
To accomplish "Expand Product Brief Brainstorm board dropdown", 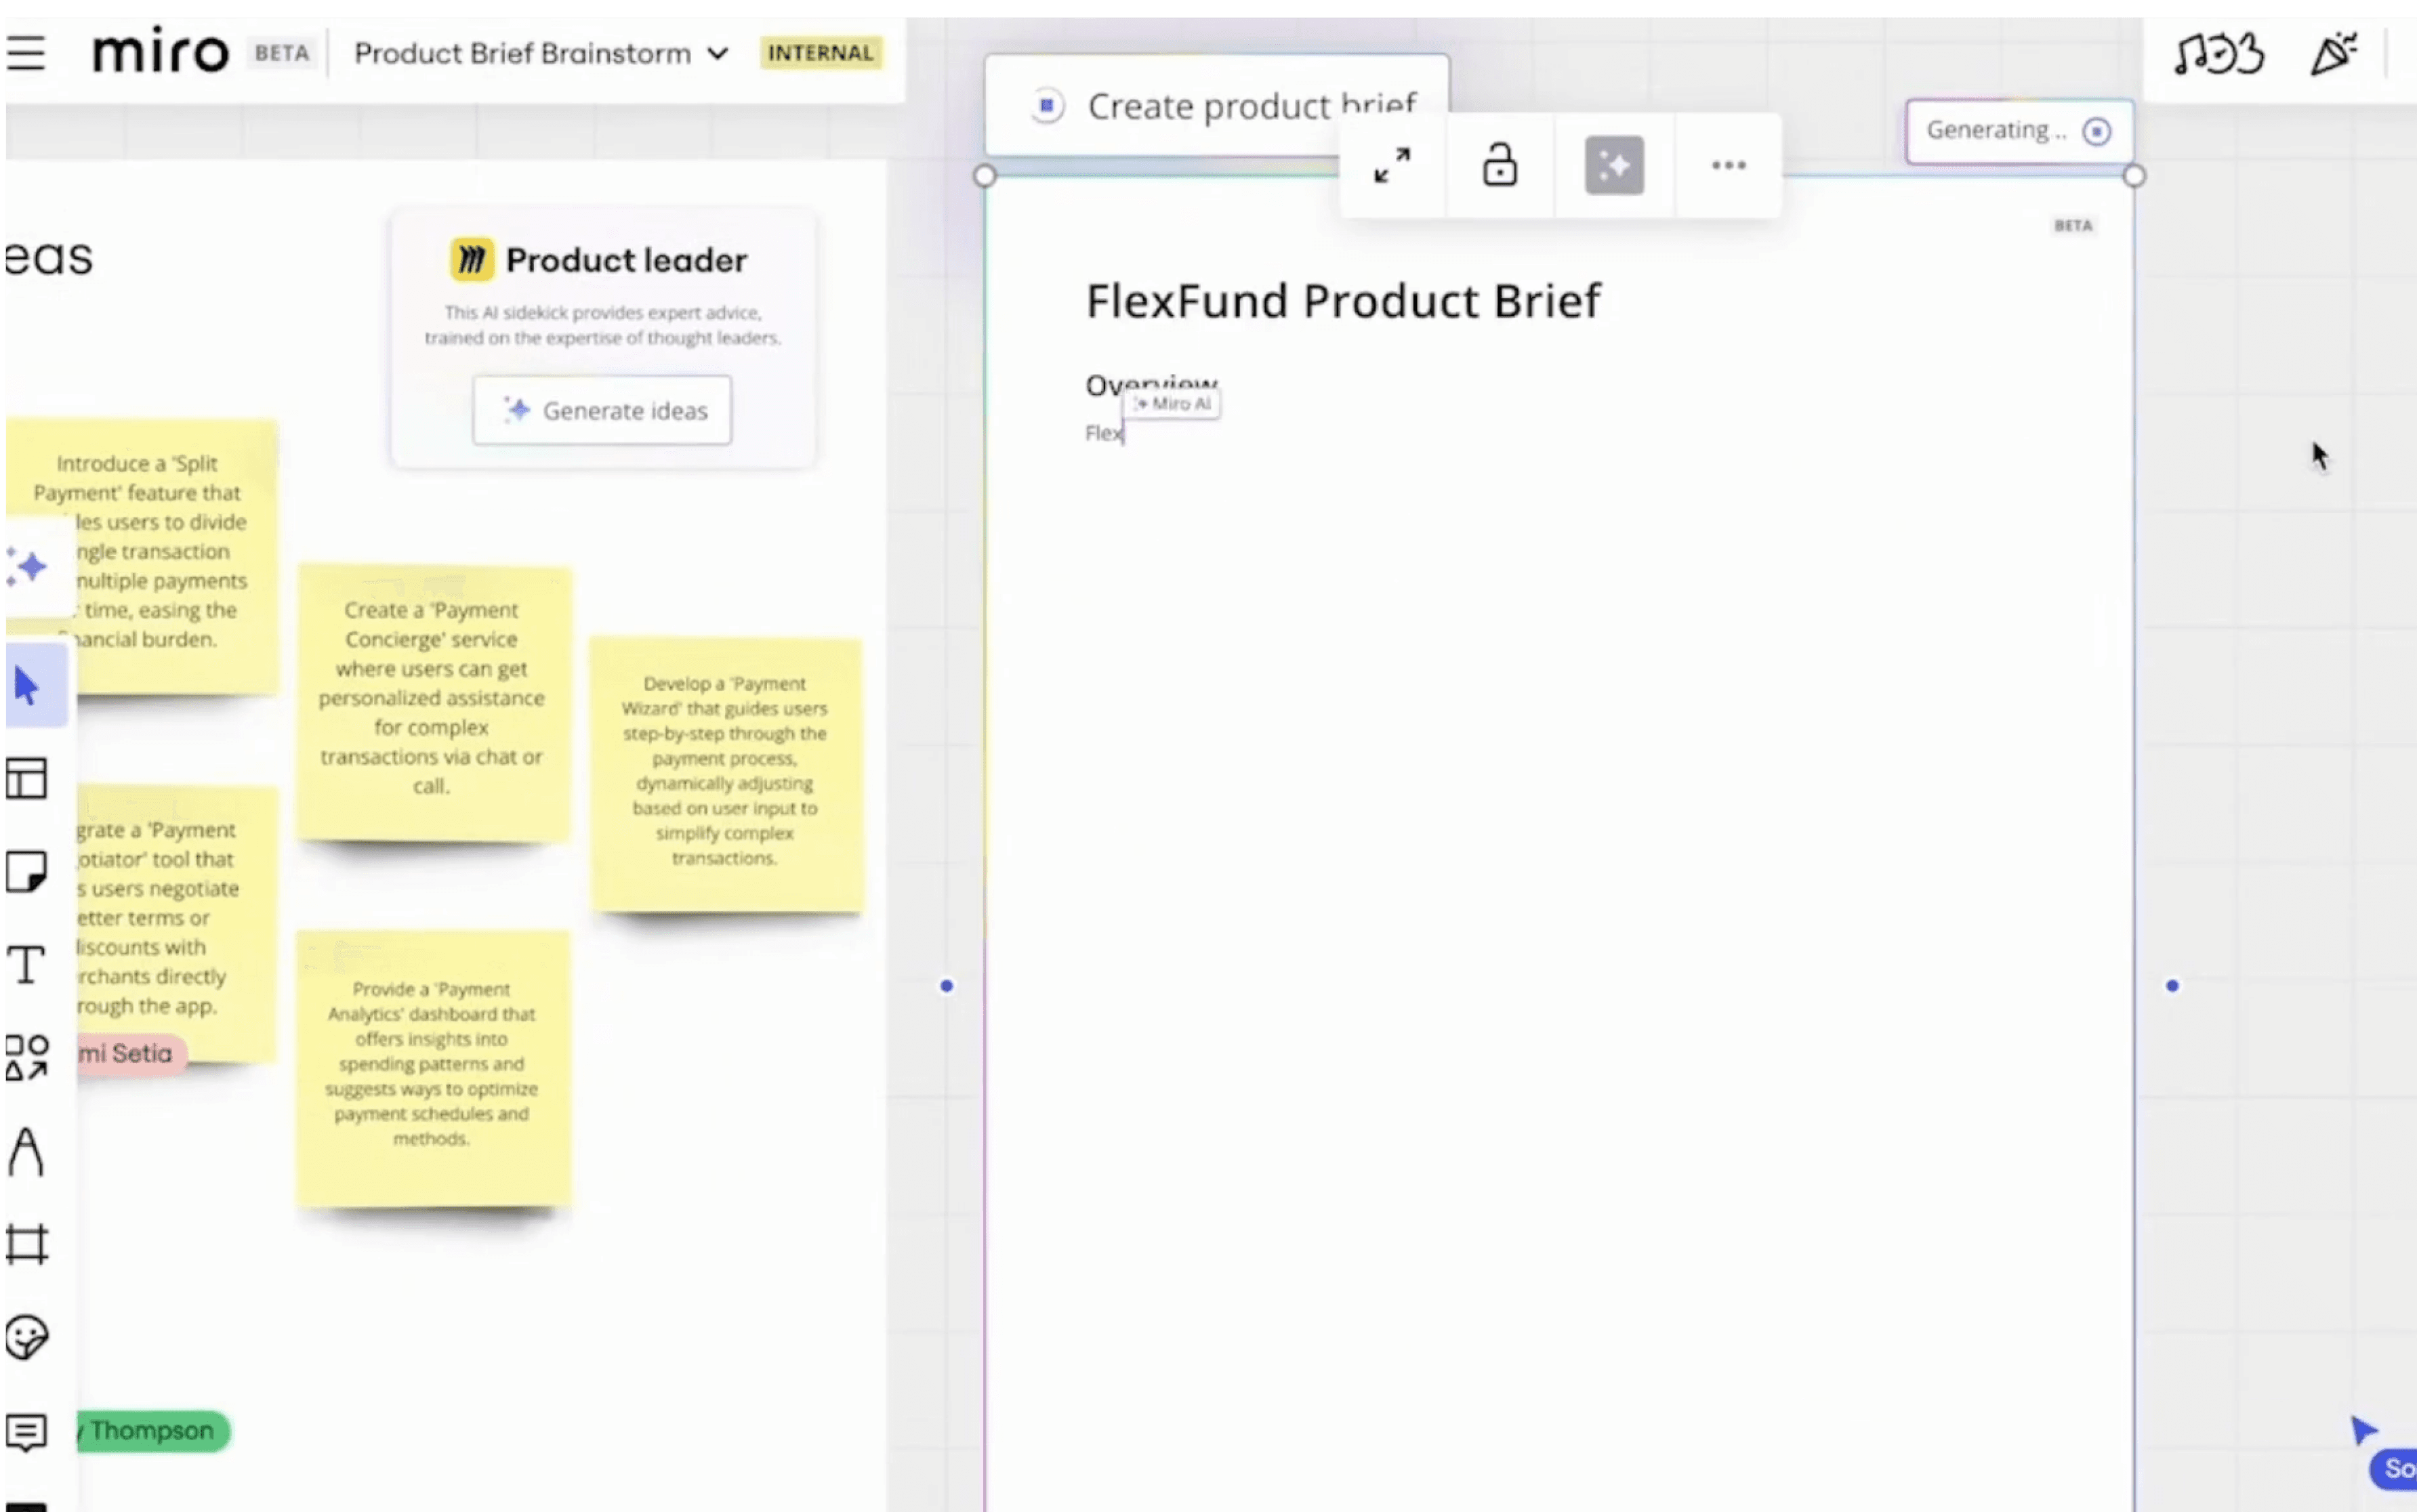I will click(717, 54).
